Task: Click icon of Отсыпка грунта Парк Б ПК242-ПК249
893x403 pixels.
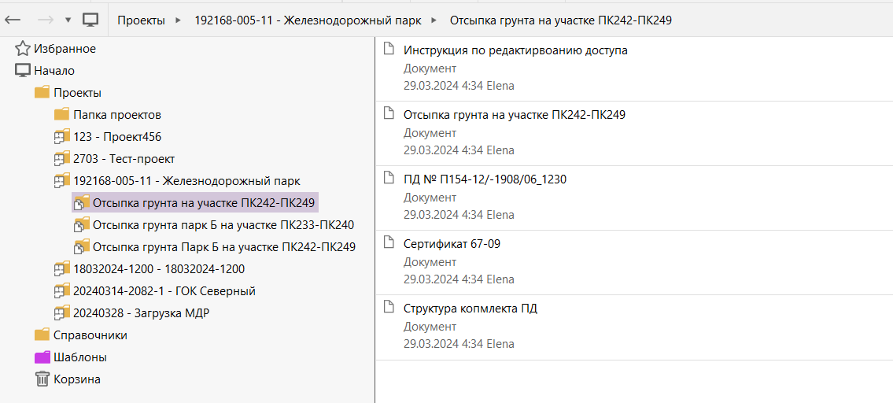Action: [x=82, y=247]
